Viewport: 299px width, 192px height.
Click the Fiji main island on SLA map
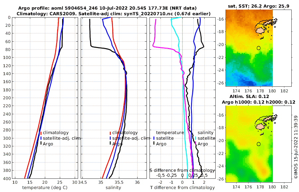pyautogui.click(x=260, y=127)
